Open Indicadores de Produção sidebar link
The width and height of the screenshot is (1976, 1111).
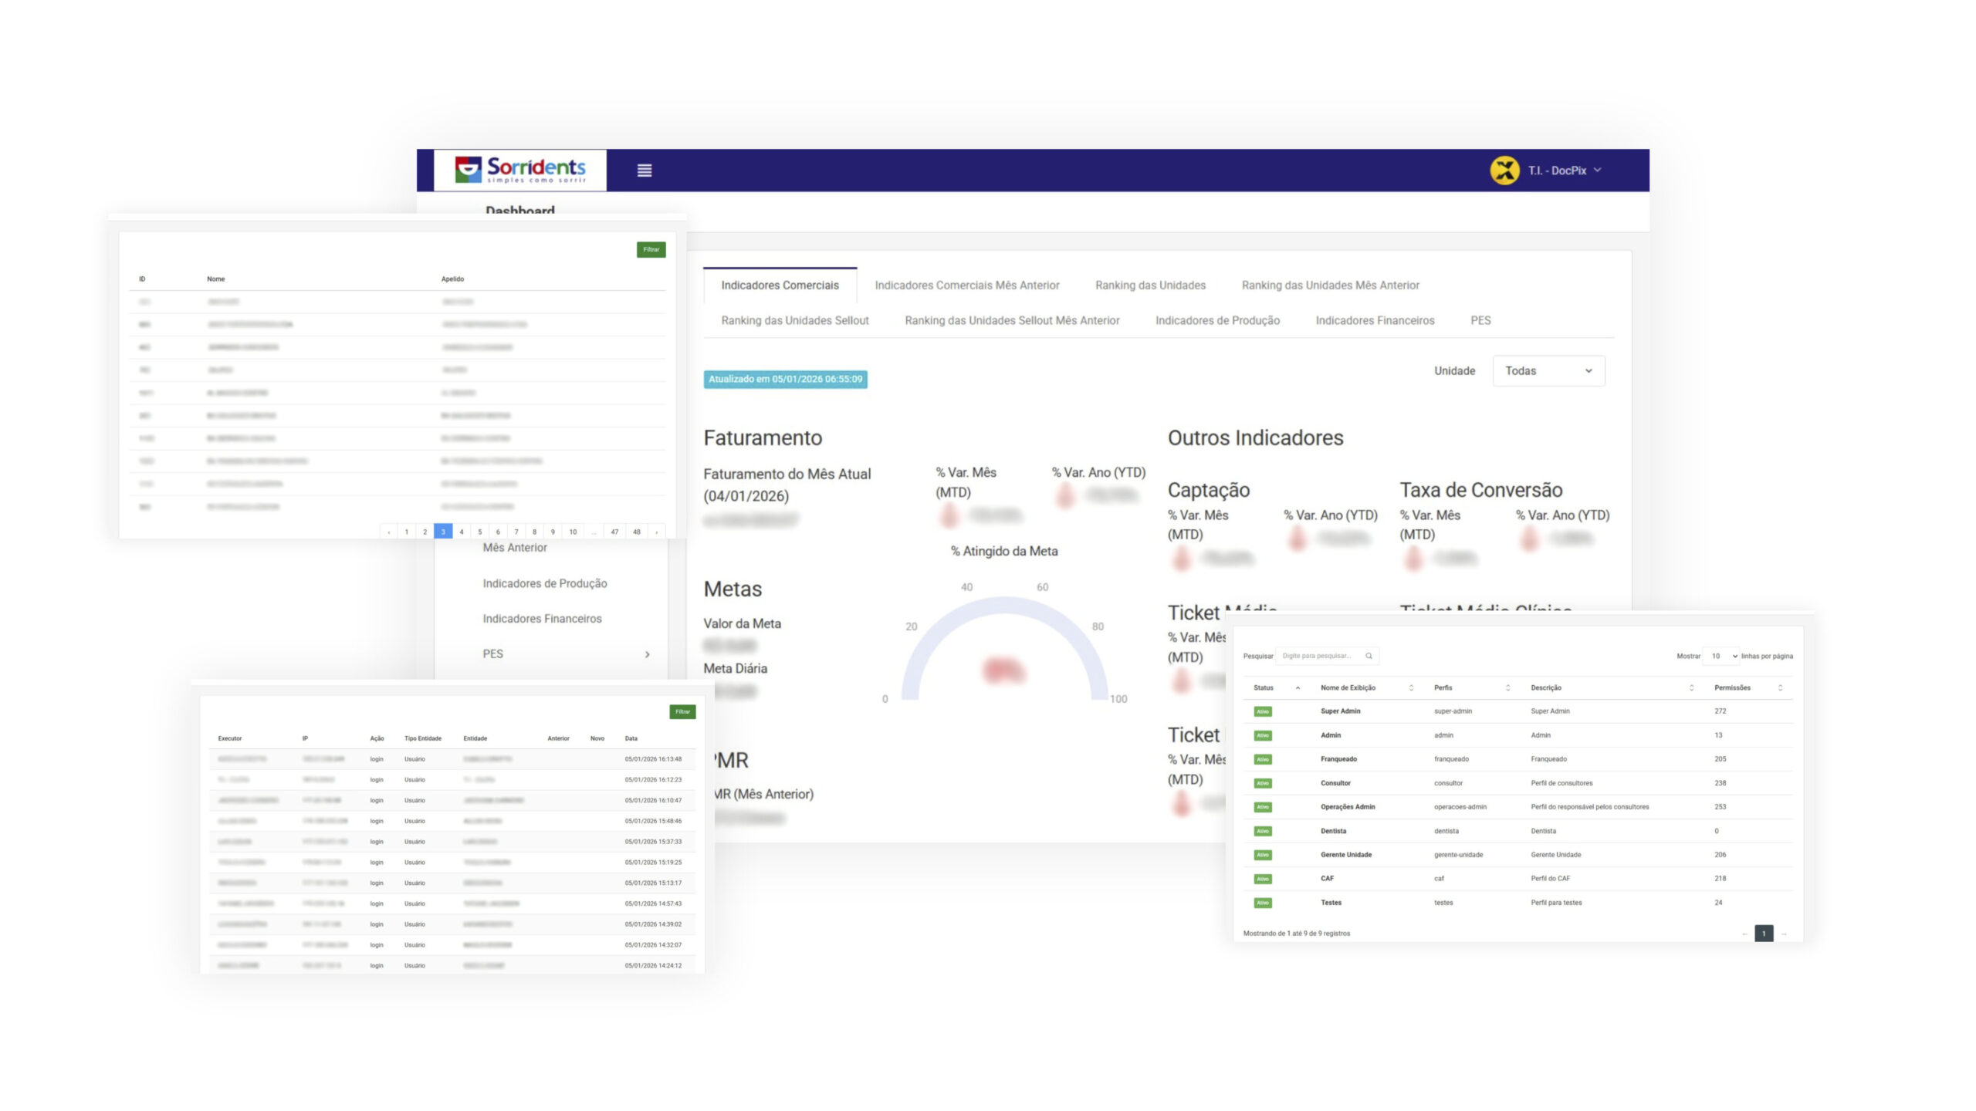click(544, 583)
